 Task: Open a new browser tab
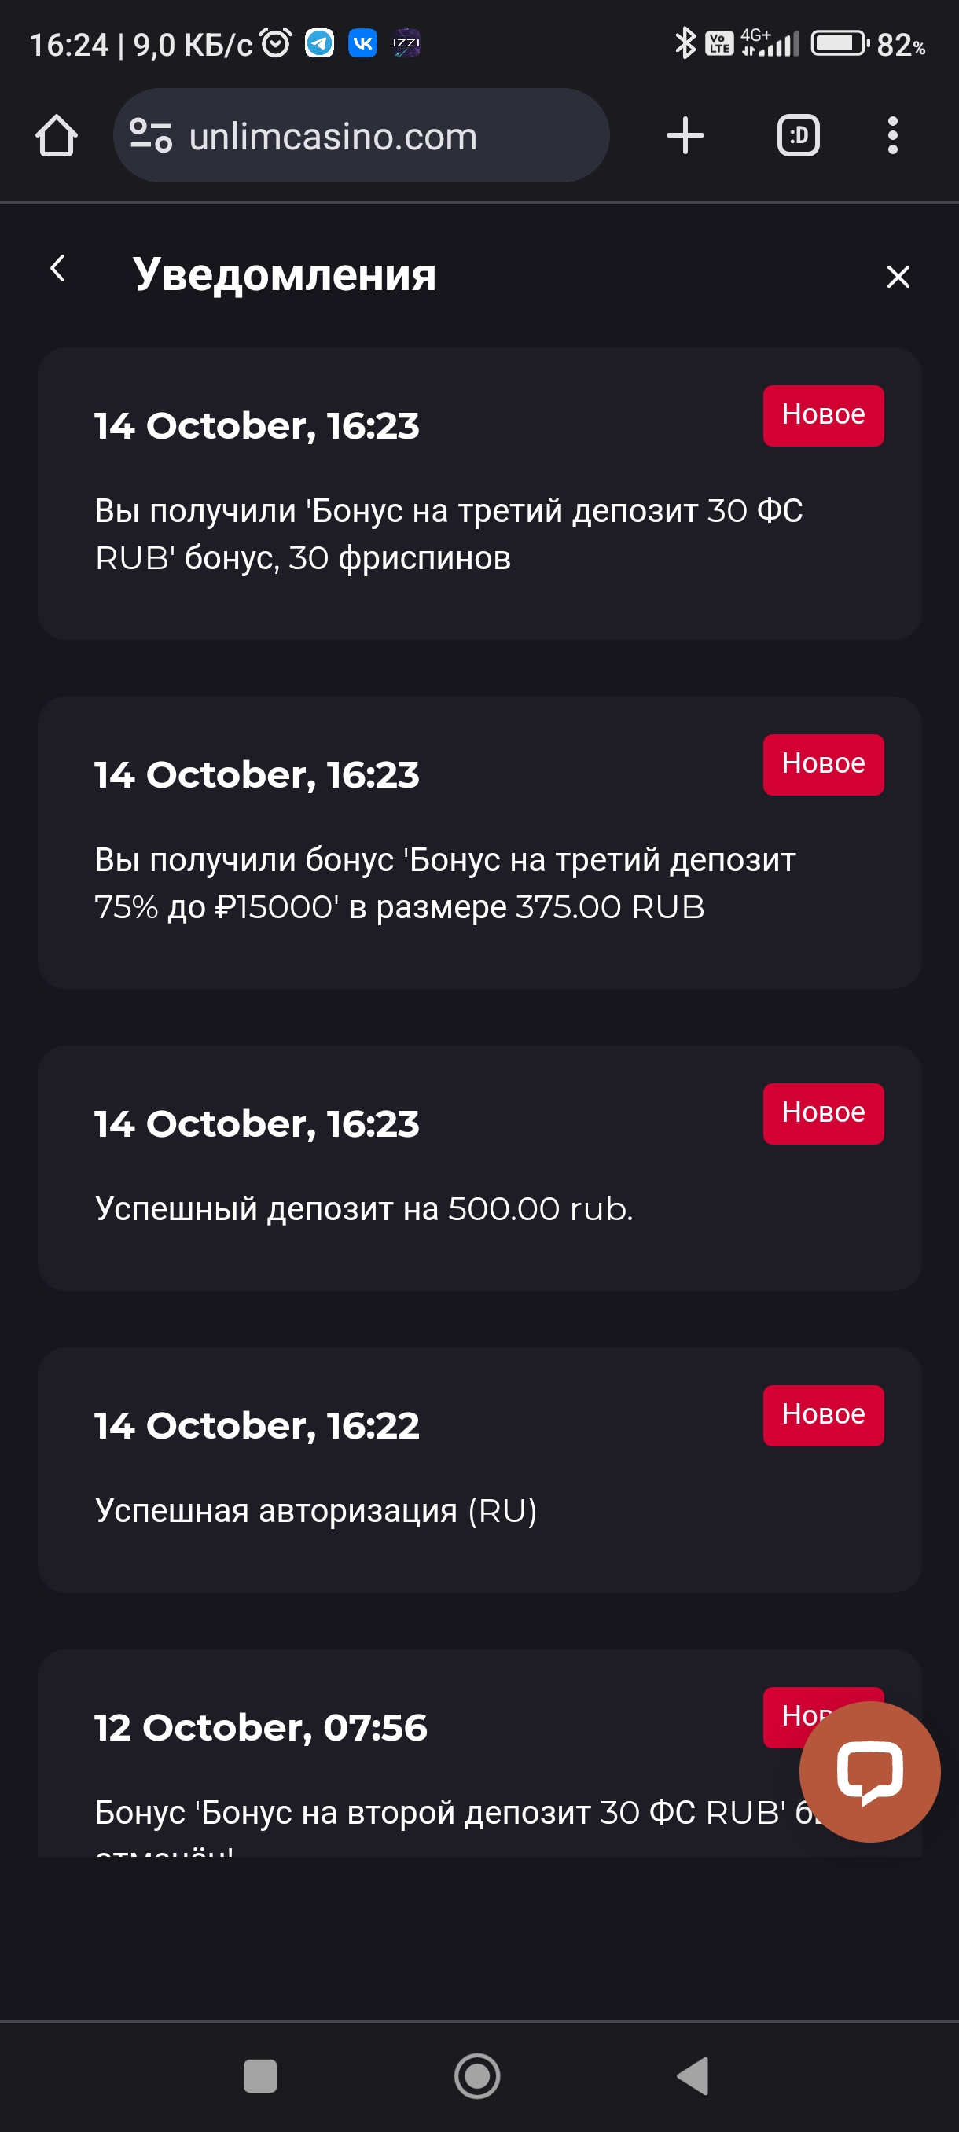(685, 136)
